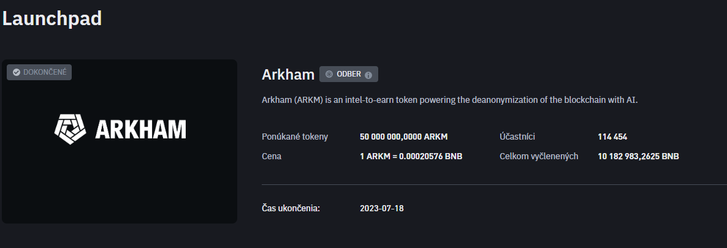Image resolution: width=727 pixels, height=248 pixels.
Task: Click the 10 182 983,2625 BNB value
Action: 638,156
